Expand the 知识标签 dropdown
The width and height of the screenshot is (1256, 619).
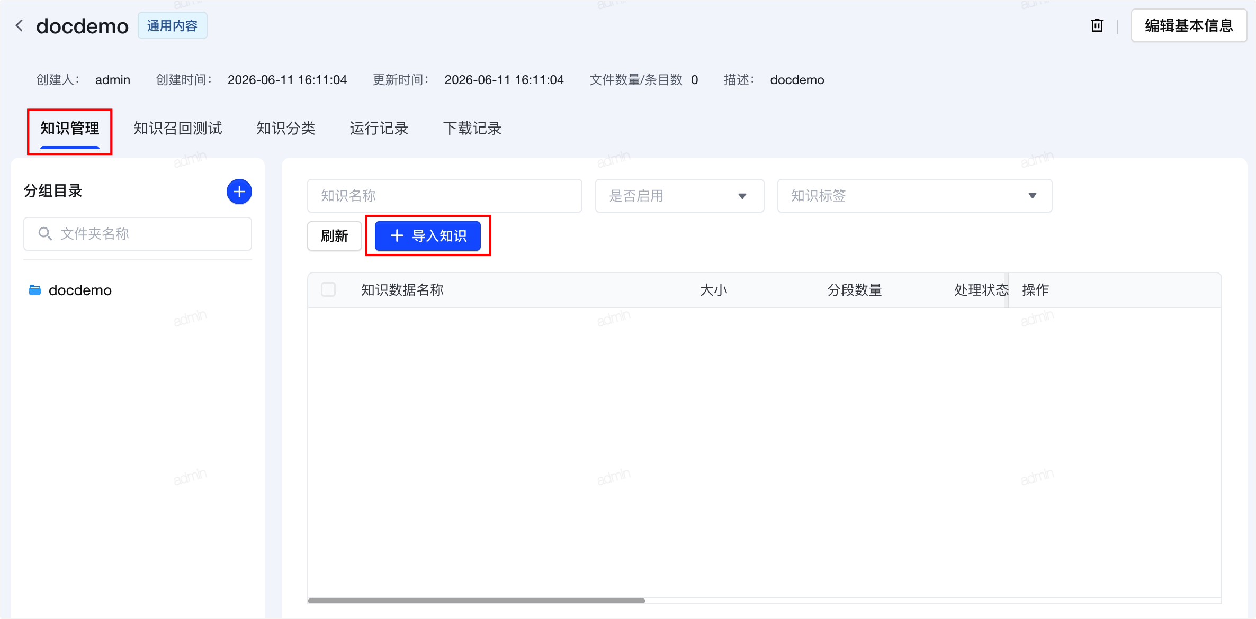pos(915,196)
